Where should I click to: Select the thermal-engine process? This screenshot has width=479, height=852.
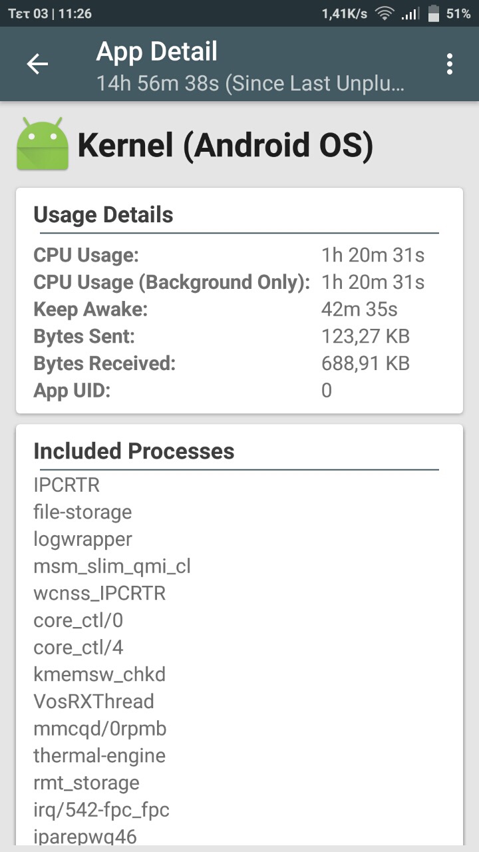[99, 755]
